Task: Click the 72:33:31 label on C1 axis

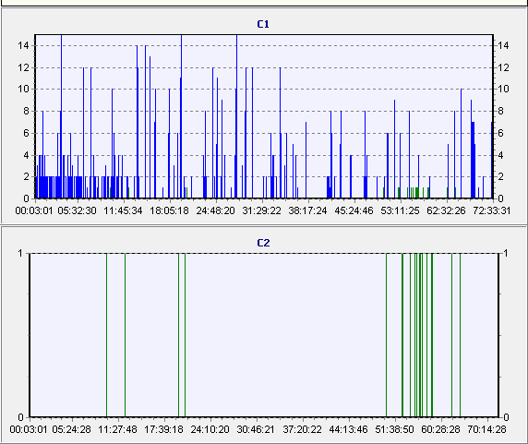Action: click(x=492, y=210)
